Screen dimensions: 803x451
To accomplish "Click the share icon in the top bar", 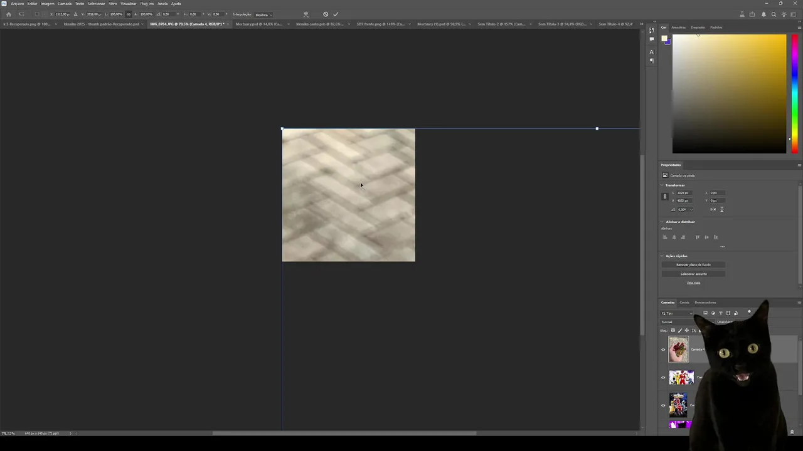I will (x=752, y=14).
